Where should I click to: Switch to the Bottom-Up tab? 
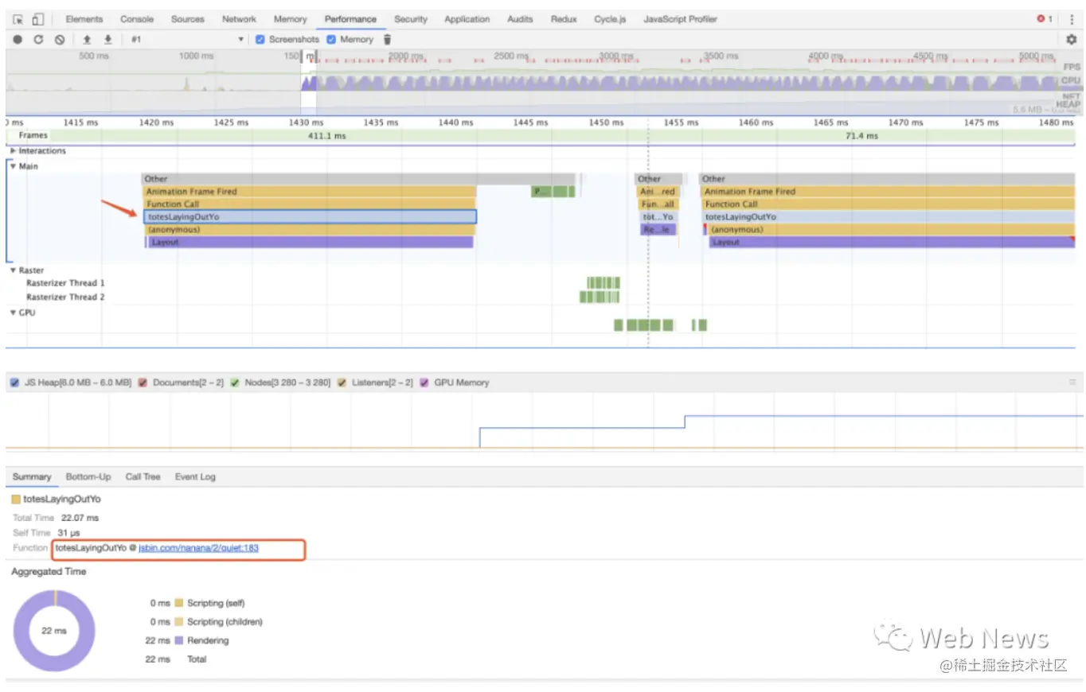(88, 476)
